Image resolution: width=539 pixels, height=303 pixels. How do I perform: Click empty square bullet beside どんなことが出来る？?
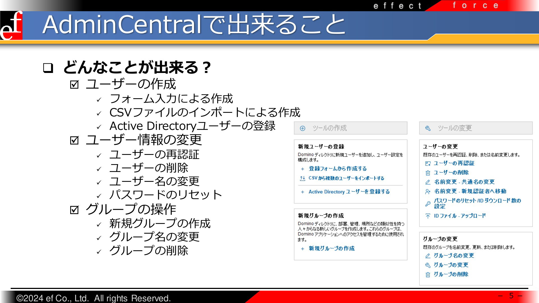tap(48, 68)
